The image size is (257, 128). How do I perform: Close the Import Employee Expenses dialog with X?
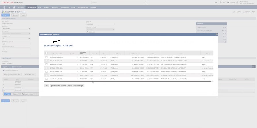click(217, 34)
